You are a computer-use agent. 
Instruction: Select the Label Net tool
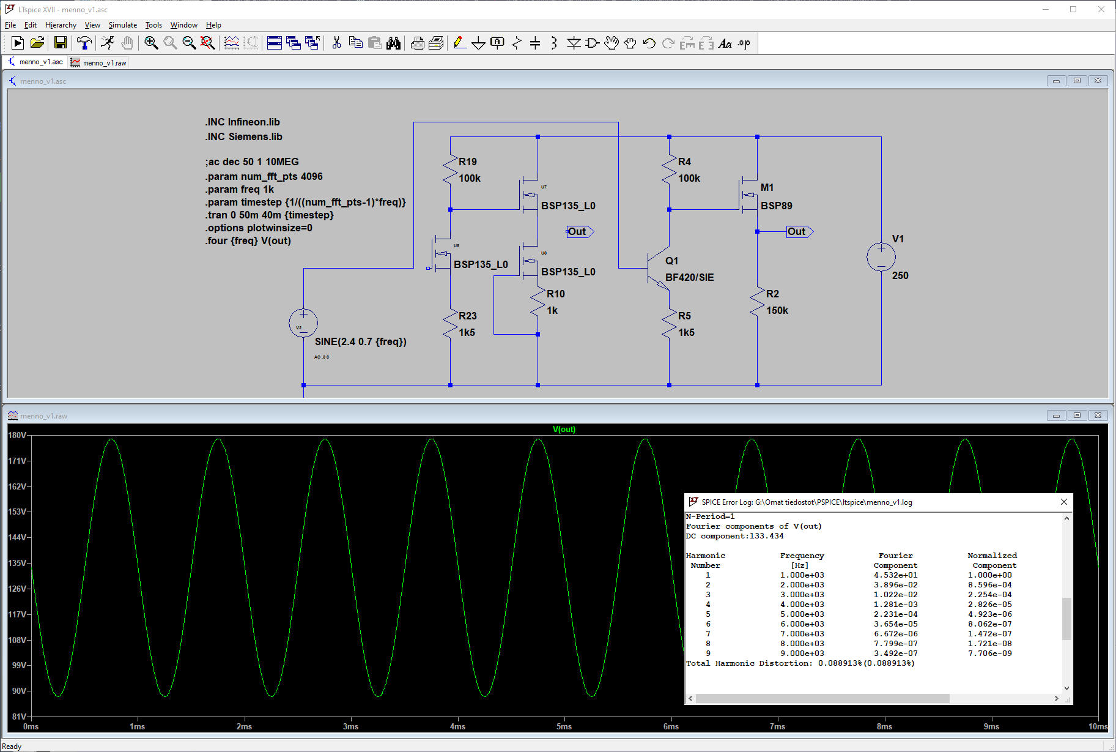498,43
